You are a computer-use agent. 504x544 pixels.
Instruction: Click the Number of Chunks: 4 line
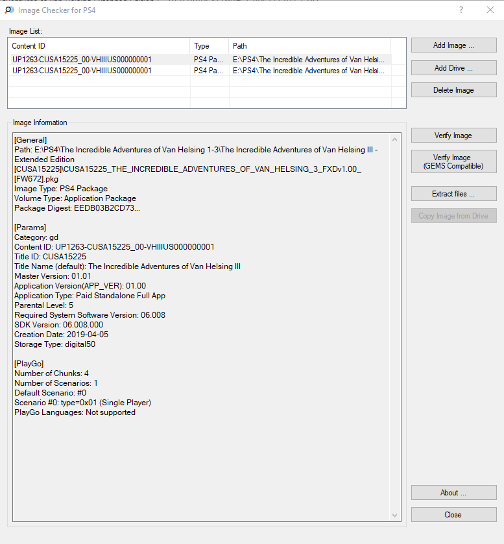point(51,373)
